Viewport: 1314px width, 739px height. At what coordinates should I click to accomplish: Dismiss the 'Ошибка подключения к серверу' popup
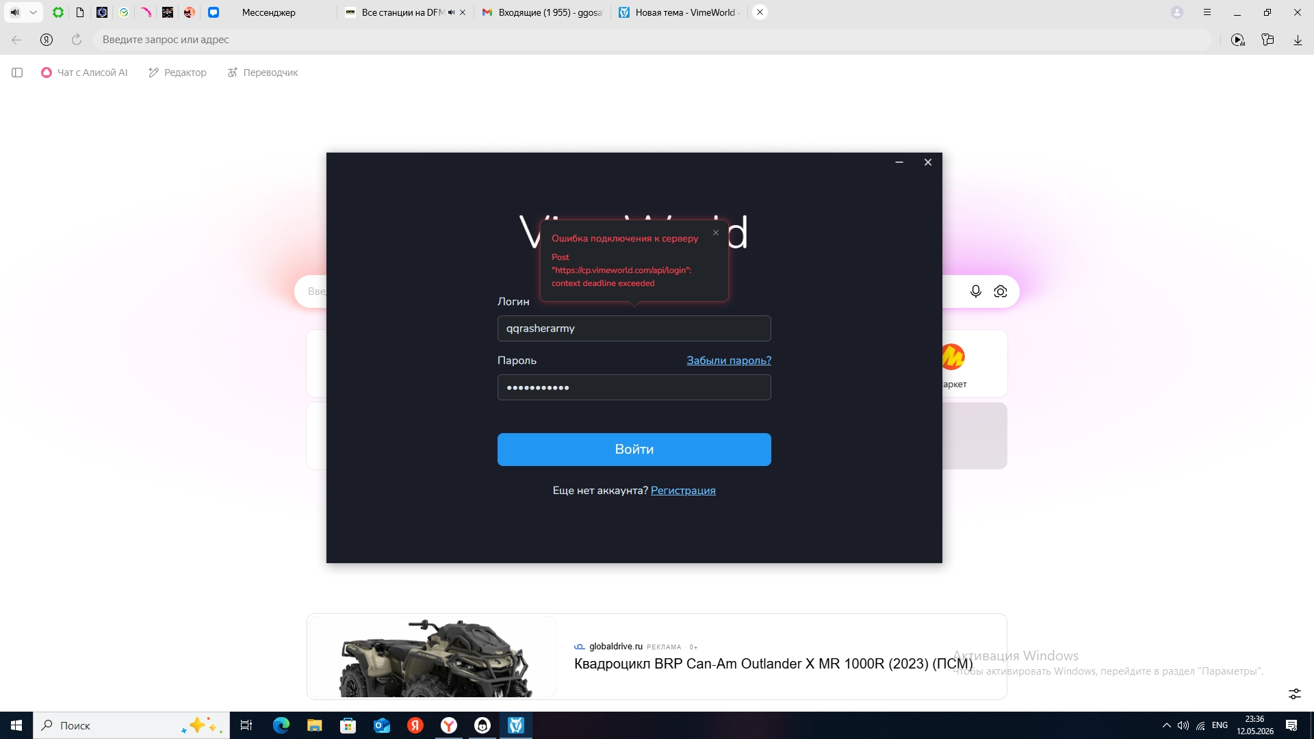click(x=716, y=233)
